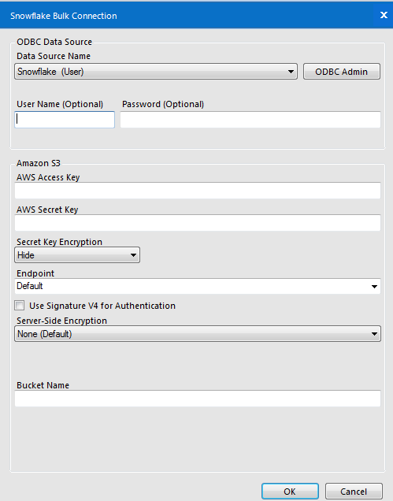Click the Cancel button
393x501 pixels.
coord(354,492)
